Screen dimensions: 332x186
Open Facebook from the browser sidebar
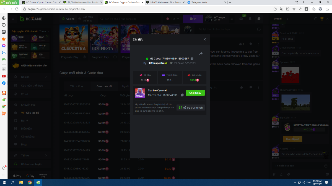(4, 83)
